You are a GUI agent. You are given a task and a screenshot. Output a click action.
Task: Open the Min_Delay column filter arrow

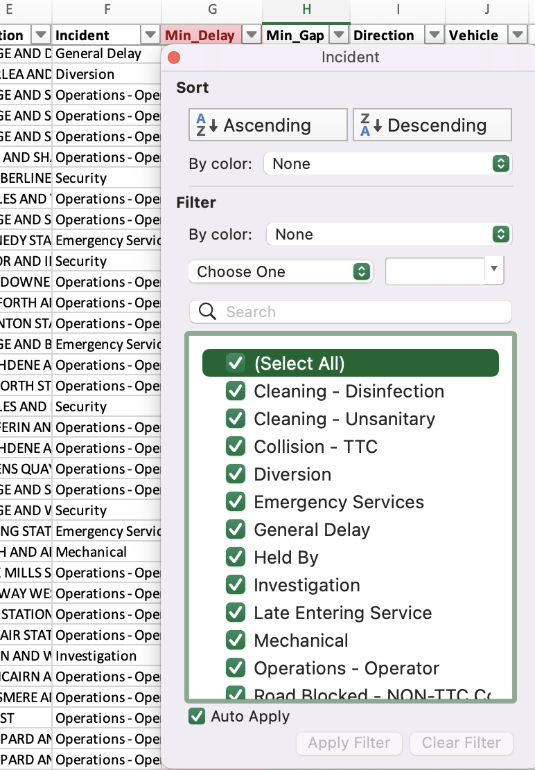click(x=252, y=35)
